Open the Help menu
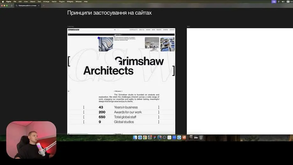The width and height of the screenshot is (293, 165). [86, 2]
